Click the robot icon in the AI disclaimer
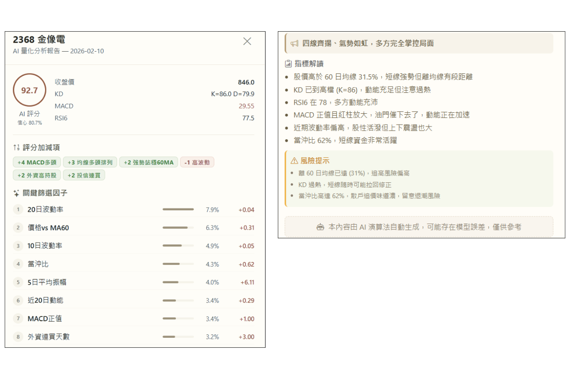The width and height of the screenshot is (569, 379). tap(321, 227)
